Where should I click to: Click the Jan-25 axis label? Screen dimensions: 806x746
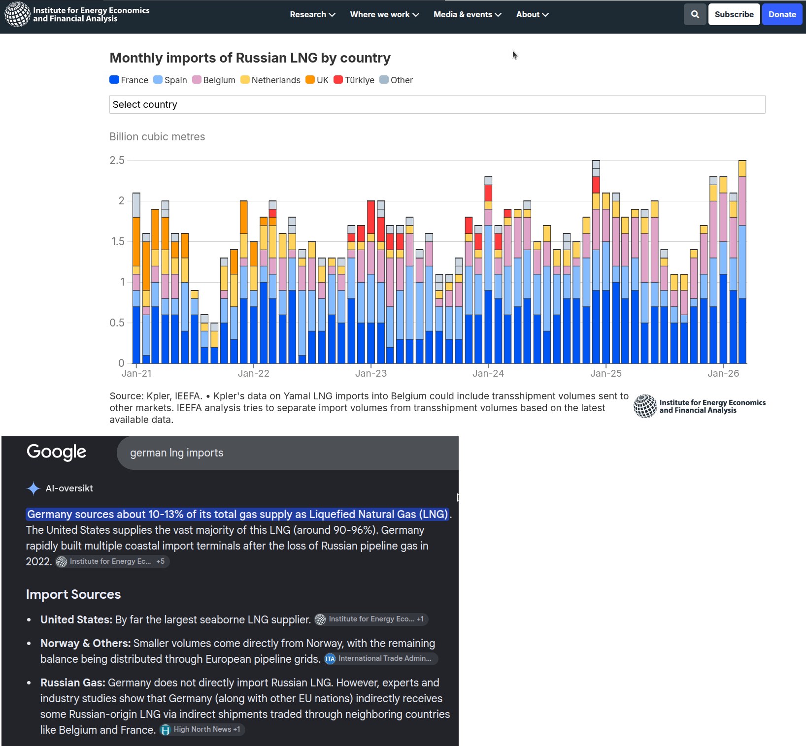606,373
